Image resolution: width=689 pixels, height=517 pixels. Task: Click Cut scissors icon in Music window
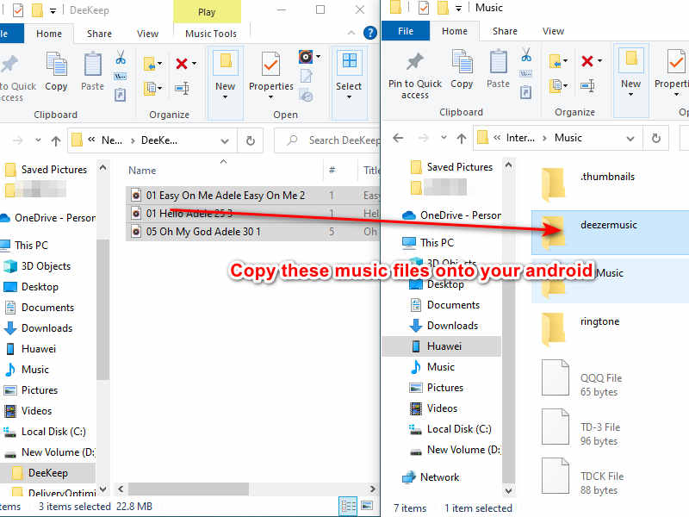(526, 55)
